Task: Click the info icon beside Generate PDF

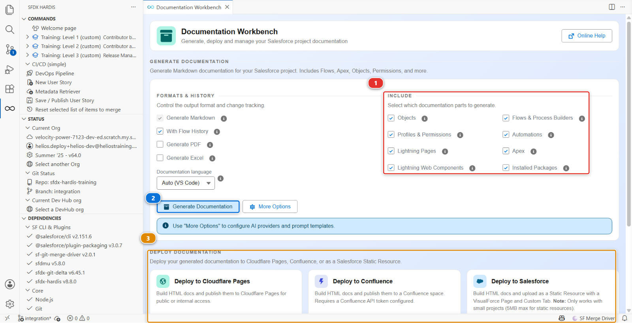Action: [x=210, y=145]
